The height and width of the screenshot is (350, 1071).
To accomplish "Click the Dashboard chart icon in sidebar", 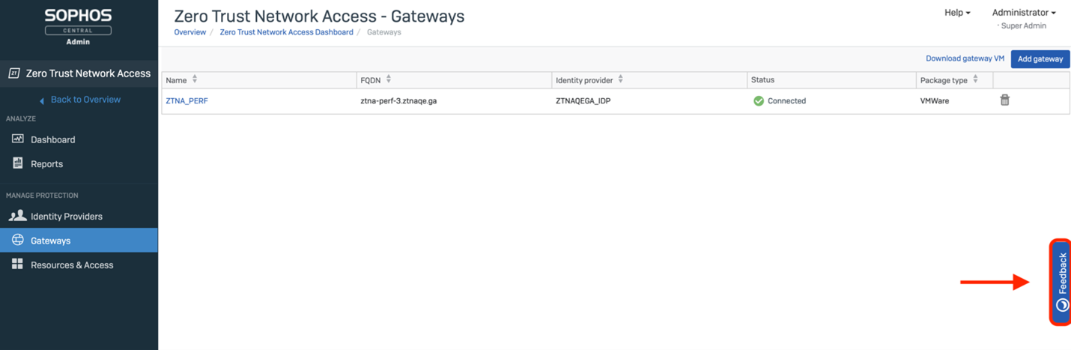I will pos(18,139).
